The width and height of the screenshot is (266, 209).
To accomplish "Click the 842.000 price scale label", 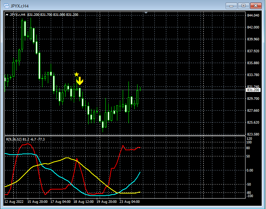I will 253,27.
